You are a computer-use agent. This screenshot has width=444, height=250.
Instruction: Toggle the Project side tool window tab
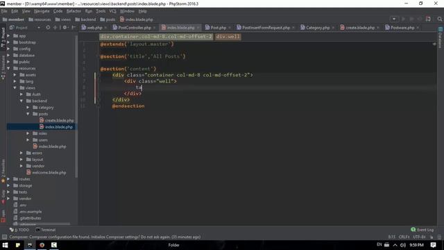pyautogui.click(x=3, y=37)
